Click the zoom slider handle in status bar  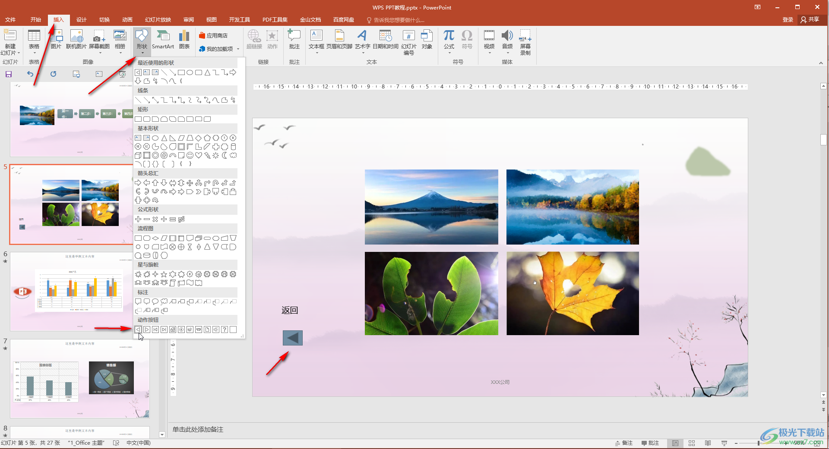click(x=759, y=443)
